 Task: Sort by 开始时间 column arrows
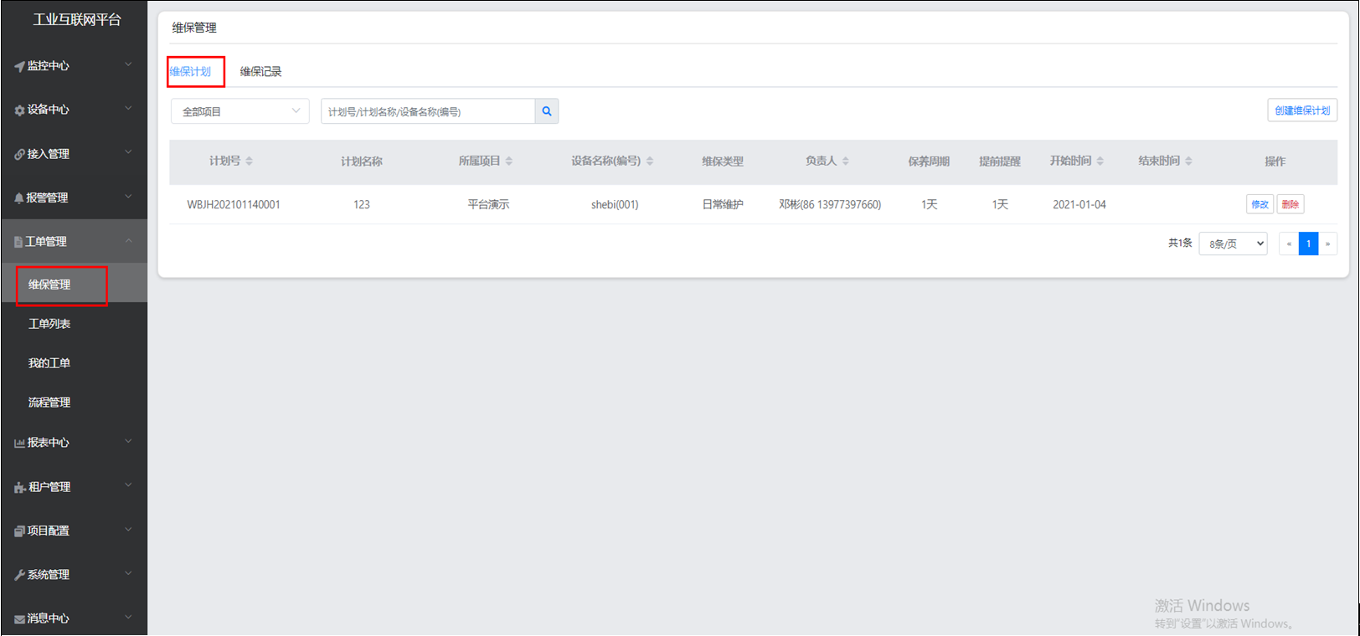1100,161
